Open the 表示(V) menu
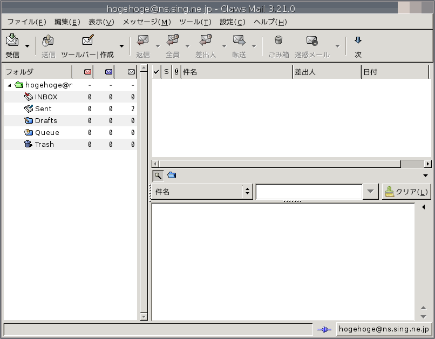 (101, 22)
